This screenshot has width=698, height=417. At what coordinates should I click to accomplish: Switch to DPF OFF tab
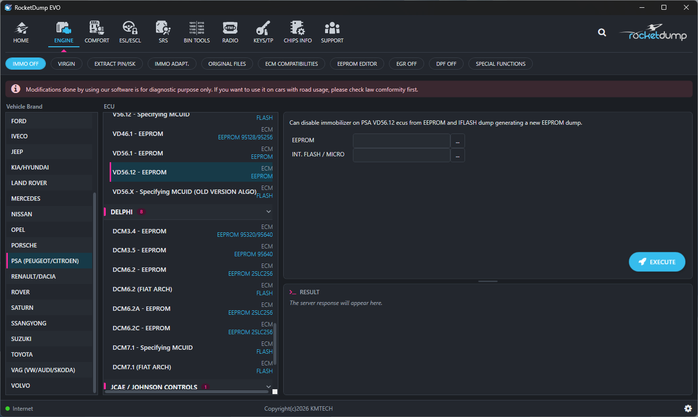coord(446,64)
